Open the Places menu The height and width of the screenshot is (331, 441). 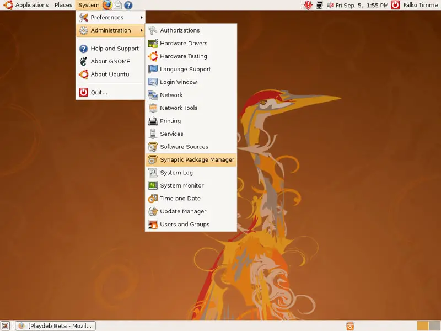[63, 5]
